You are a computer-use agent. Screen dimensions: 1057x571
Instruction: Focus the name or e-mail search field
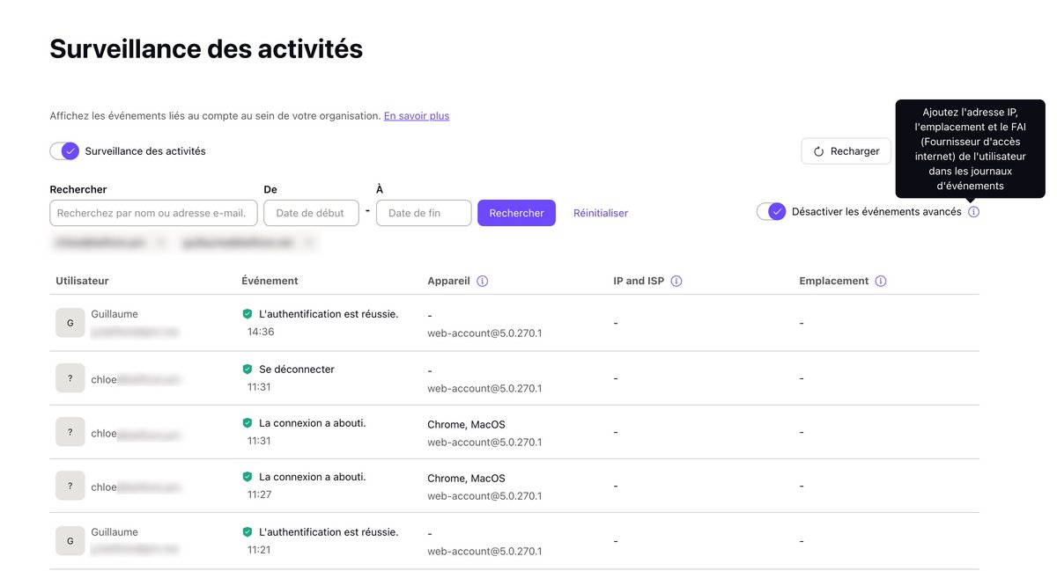pyautogui.click(x=154, y=213)
